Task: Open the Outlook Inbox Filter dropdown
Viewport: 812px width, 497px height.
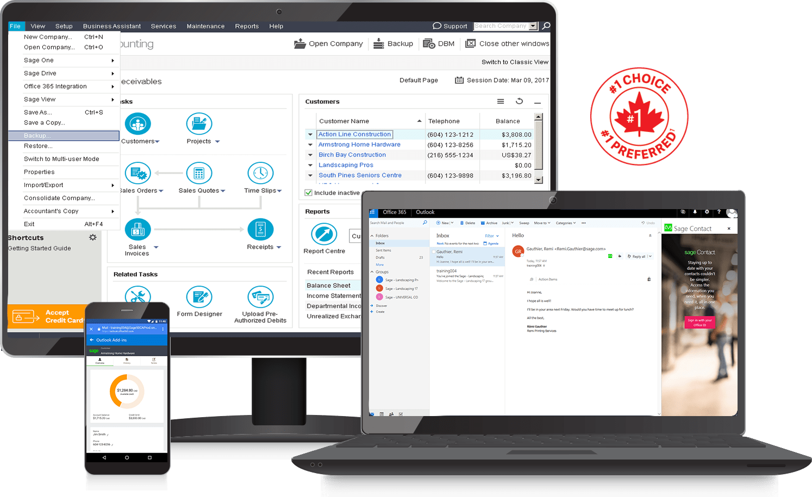Action: pos(492,236)
